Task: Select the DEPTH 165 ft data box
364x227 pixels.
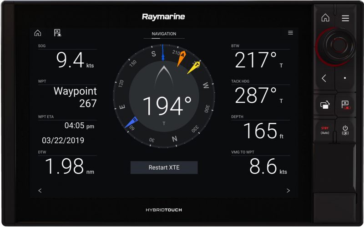Action: [260, 128]
